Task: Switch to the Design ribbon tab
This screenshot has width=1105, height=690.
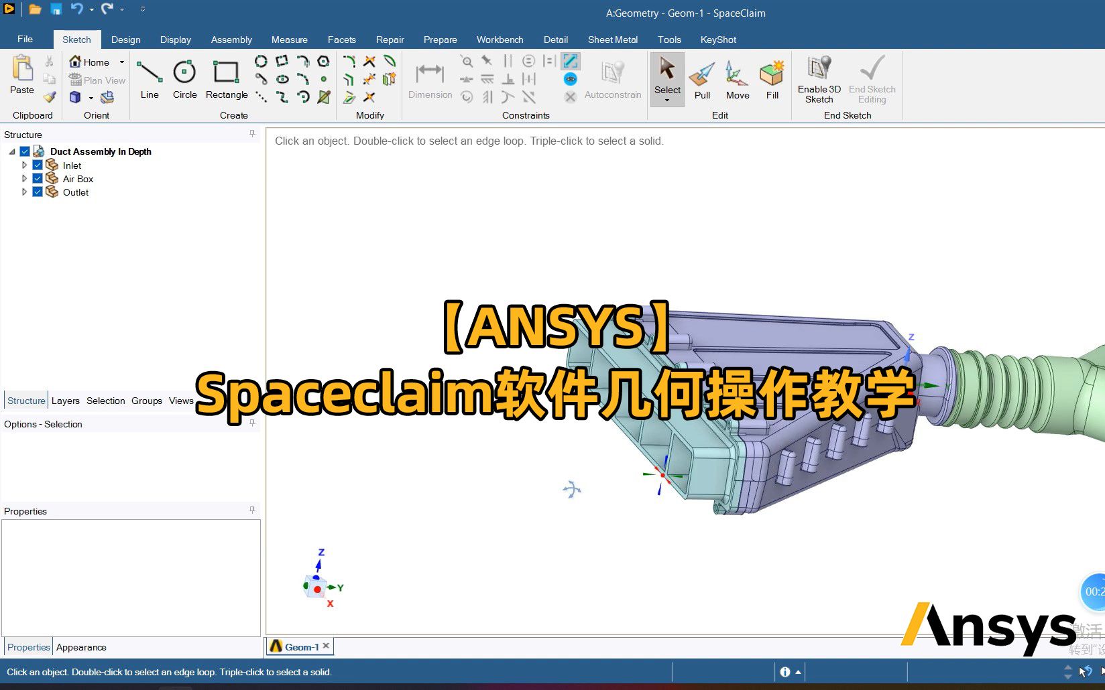Action: click(125, 40)
